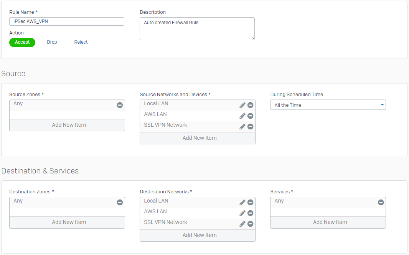Open the During Scheduled Time dropdown

pyautogui.click(x=328, y=105)
